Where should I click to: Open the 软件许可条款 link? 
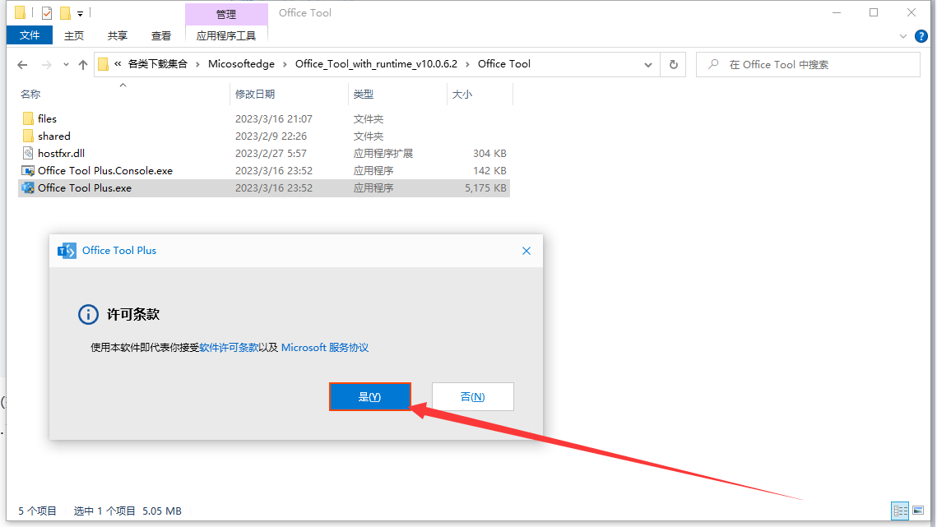click(x=229, y=348)
